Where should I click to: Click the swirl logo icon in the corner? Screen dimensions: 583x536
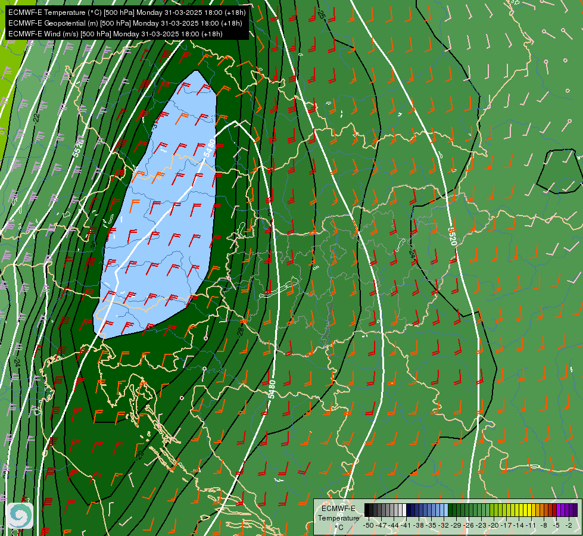[20, 516]
